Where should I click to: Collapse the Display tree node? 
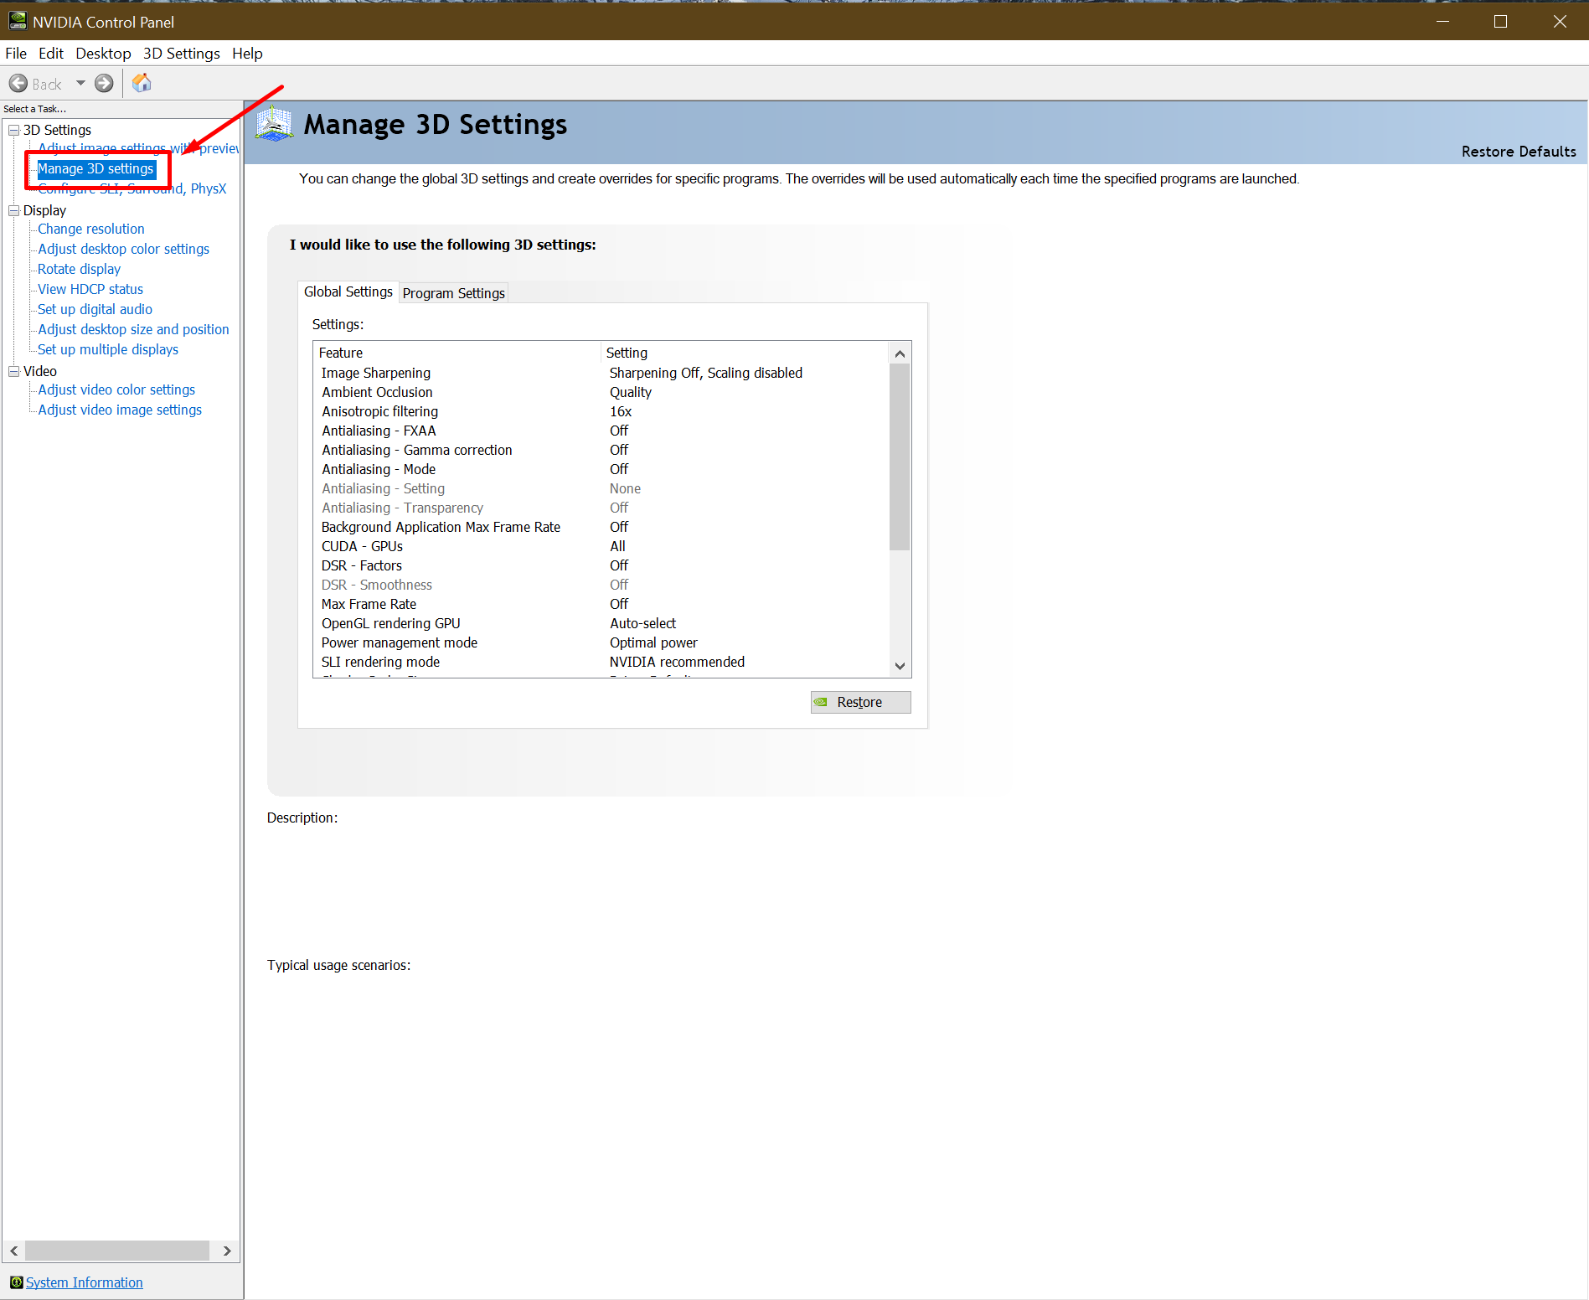(x=13, y=210)
